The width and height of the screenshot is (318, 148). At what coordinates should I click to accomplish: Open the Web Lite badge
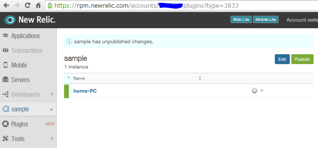click(x=241, y=19)
